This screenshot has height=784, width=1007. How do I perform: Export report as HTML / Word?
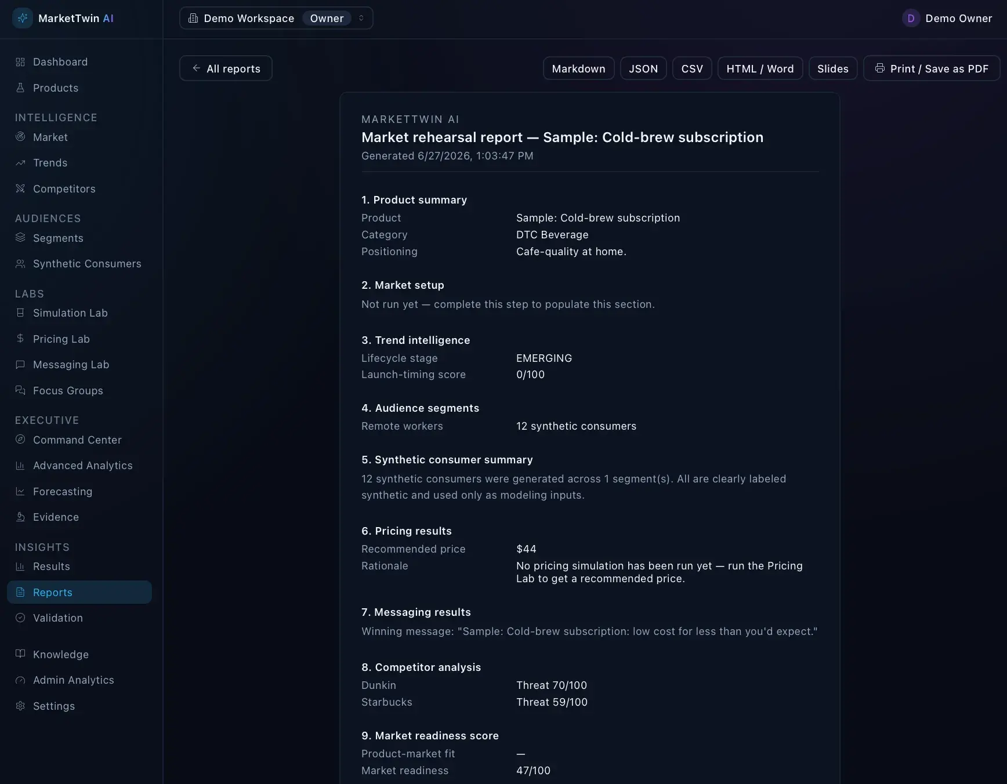(760, 68)
